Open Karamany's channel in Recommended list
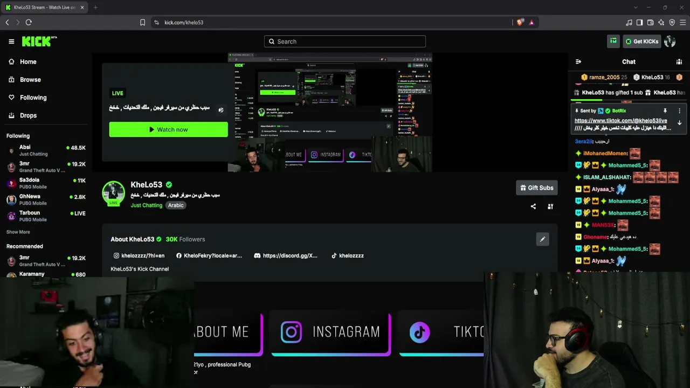The width and height of the screenshot is (690, 388). pyautogui.click(x=46, y=274)
